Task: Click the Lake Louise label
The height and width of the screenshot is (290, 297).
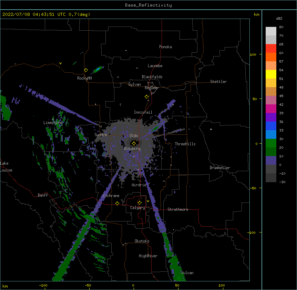Action: coord(6,167)
